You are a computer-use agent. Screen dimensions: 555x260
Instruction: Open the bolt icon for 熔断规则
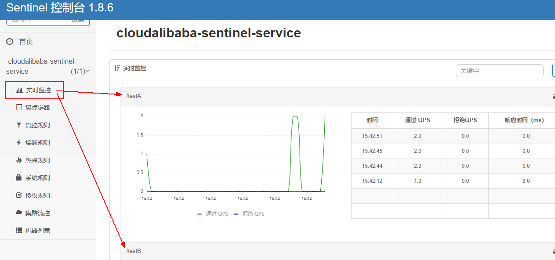point(19,142)
